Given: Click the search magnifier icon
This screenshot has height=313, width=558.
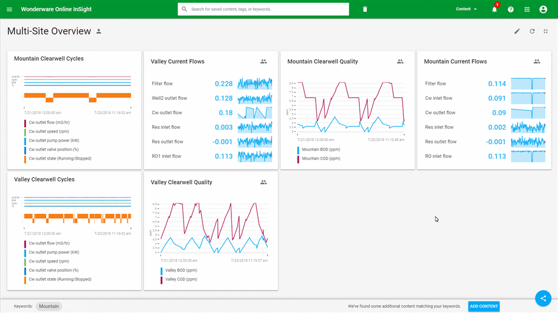Looking at the screenshot, I should pos(184,9).
